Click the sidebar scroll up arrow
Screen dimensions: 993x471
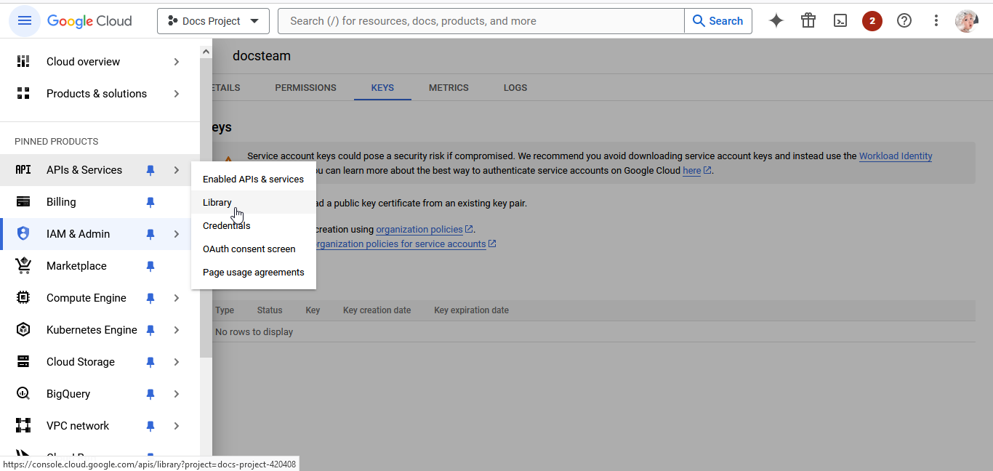[x=206, y=52]
